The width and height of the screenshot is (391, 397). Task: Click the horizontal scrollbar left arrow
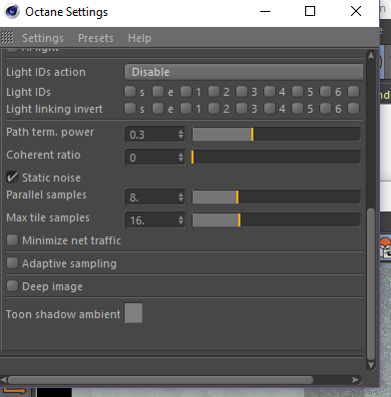pyautogui.click(x=4, y=380)
